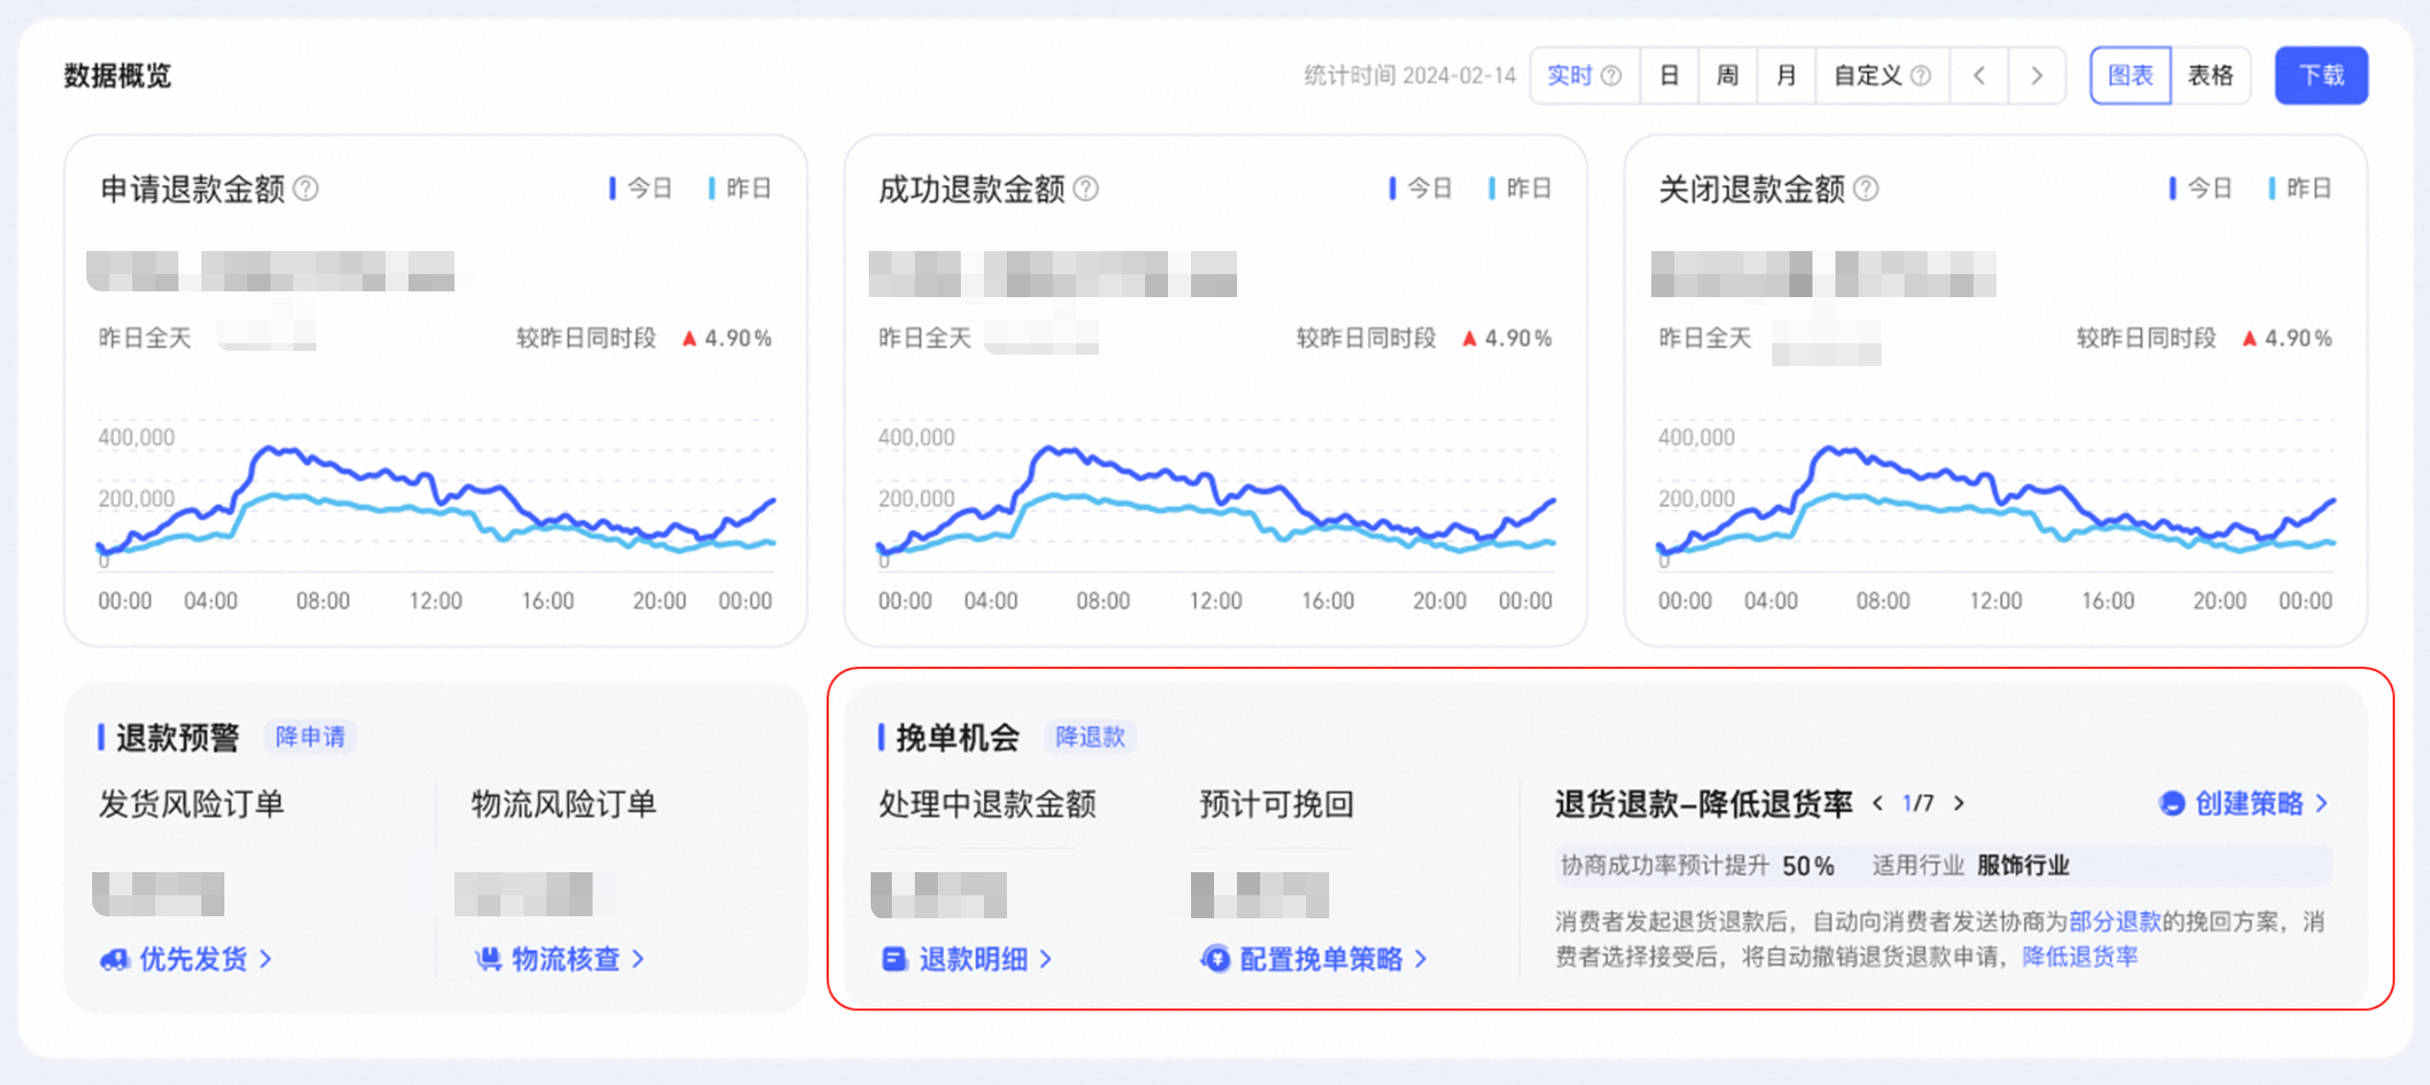Viewport: 2430px width, 1085px height.
Task: Click the 物流风险订单 heading
Action: (x=564, y=803)
